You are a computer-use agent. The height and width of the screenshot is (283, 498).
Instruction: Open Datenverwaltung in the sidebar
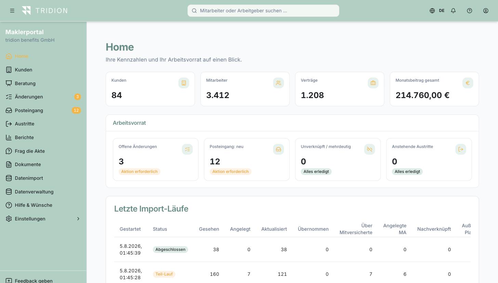click(x=43, y=192)
